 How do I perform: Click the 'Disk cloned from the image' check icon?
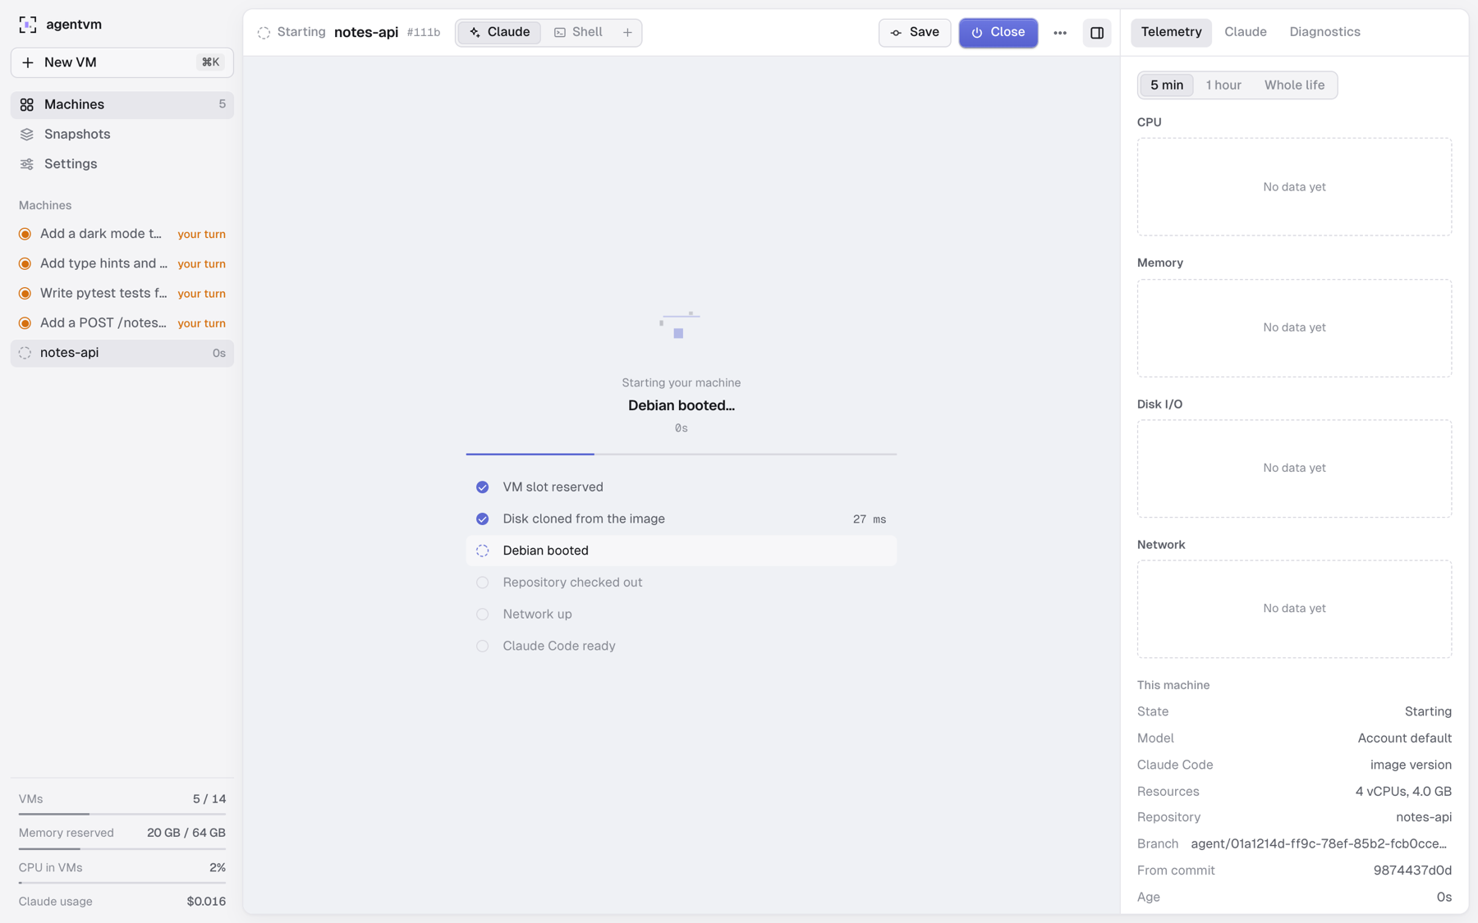pos(483,519)
